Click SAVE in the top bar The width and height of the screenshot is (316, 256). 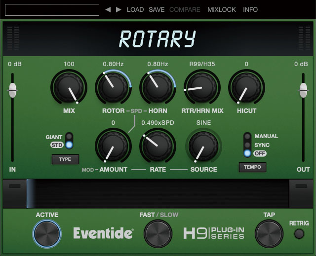coord(157,9)
